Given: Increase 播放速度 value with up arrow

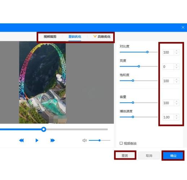Looking at the screenshot, I should point(177,116).
